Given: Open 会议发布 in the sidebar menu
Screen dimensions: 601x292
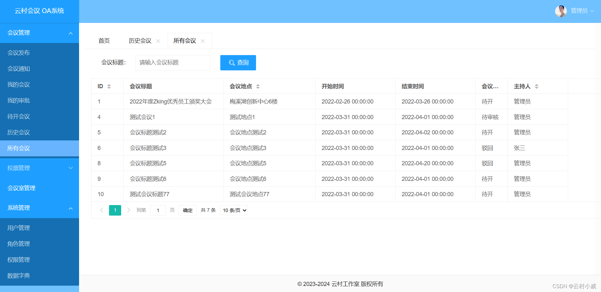Looking at the screenshot, I should (18, 53).
